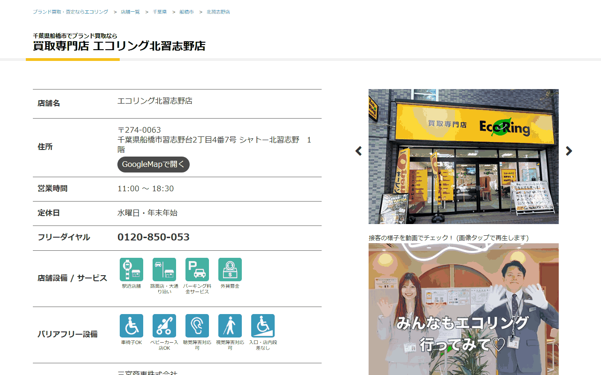
Task: Click the 店舗名 row label
Action: (x=49, y=103)
